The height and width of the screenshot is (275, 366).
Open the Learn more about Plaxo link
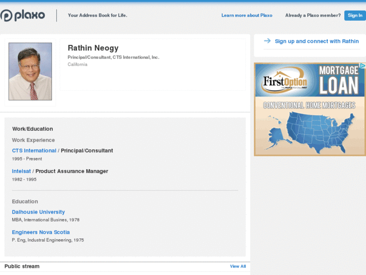pyautogui.click(x=247, y=15)
